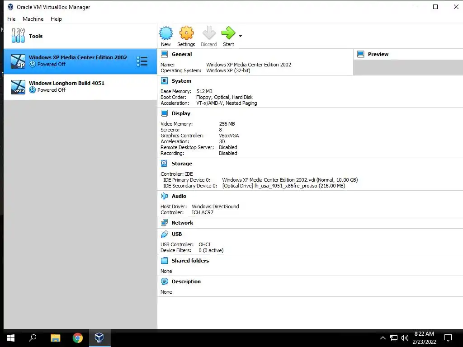Open the Machine menu
Image resolution: width=463 pixels, height=347 pixels.
[x=33, y=19]
